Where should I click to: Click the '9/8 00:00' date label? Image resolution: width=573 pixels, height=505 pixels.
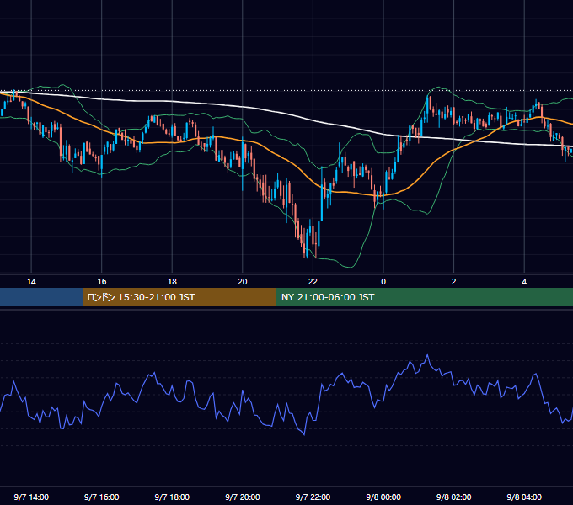(383, 497)
